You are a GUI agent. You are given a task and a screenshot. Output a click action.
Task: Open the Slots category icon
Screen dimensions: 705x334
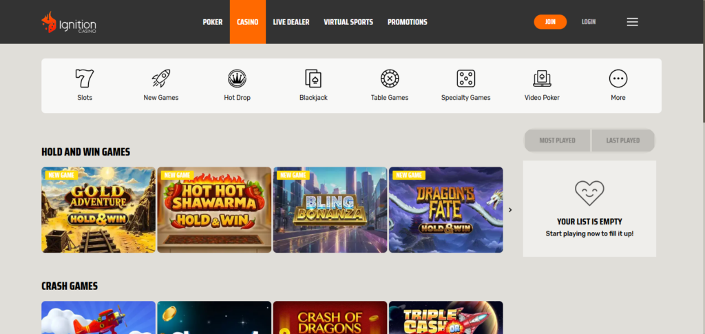[85, 79]
